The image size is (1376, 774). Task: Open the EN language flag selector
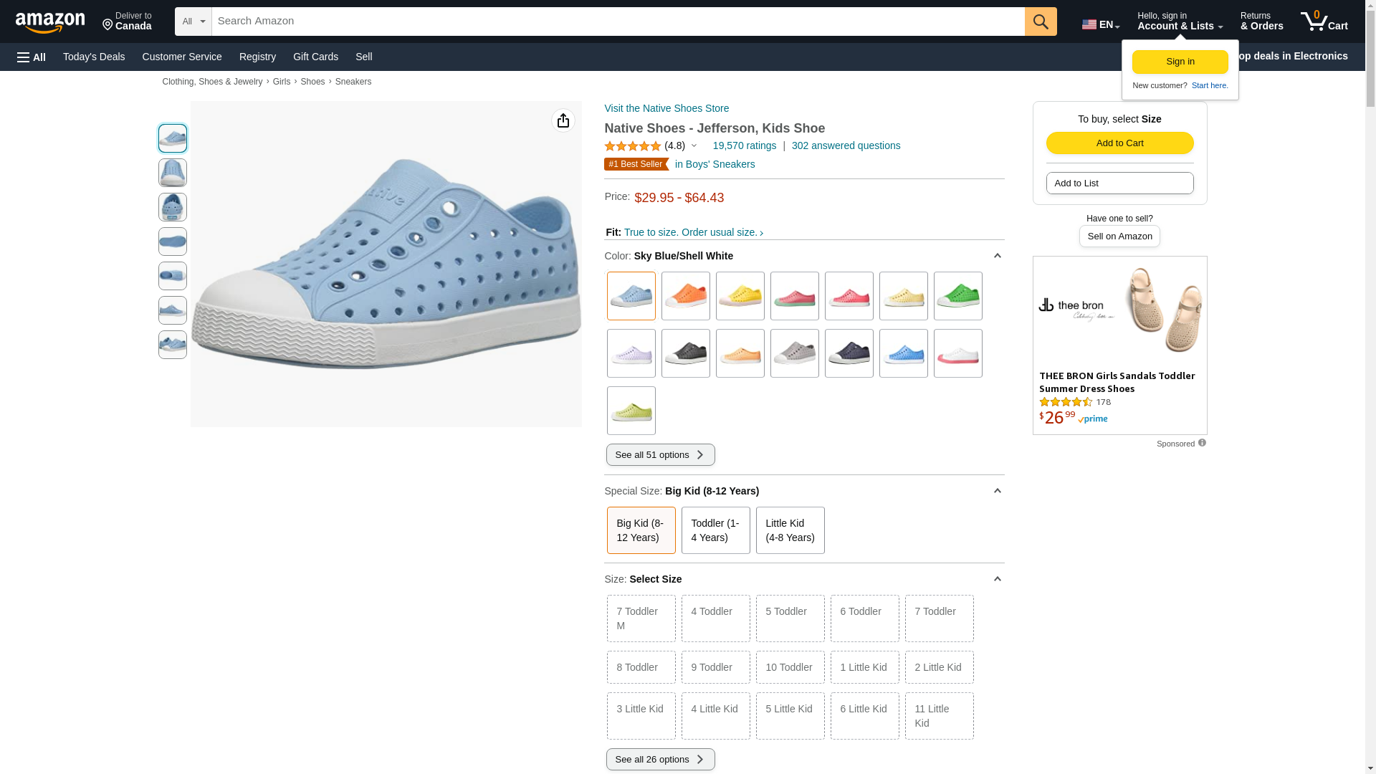pyautogui.click(x=1100, y=24)
